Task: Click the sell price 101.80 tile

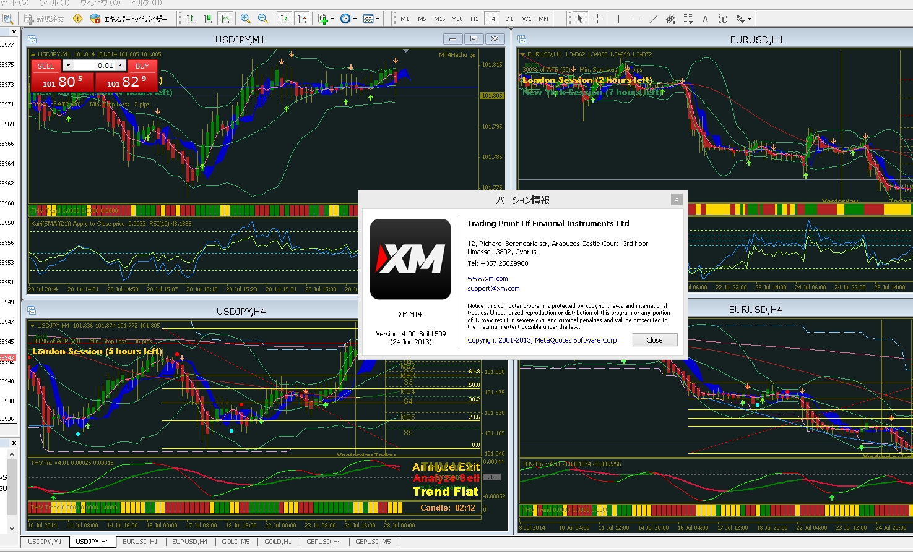Action: [63, 82]
